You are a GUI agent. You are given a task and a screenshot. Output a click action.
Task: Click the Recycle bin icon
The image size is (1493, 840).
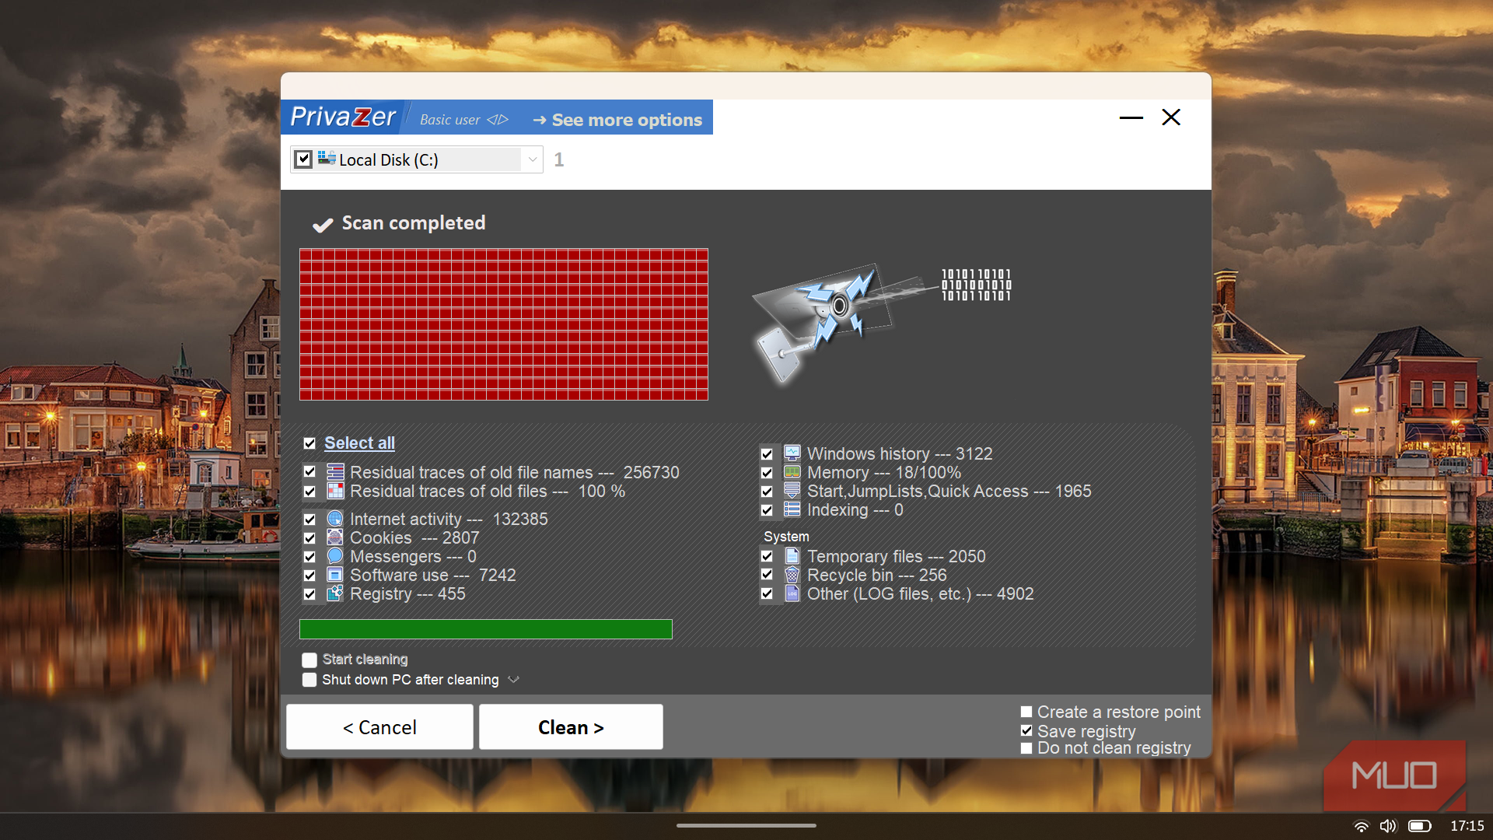click(x=792, y=575)
